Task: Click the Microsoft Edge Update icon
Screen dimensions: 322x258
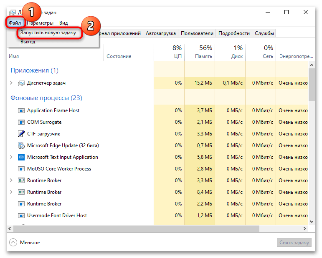Action: coord(21,145)
